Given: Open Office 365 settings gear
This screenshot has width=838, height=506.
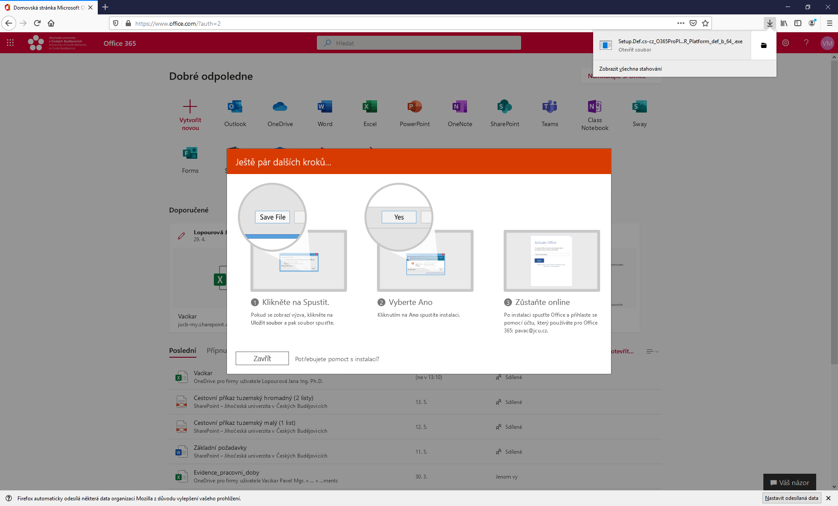Looking at the screenshot, I should click(786, 43).
